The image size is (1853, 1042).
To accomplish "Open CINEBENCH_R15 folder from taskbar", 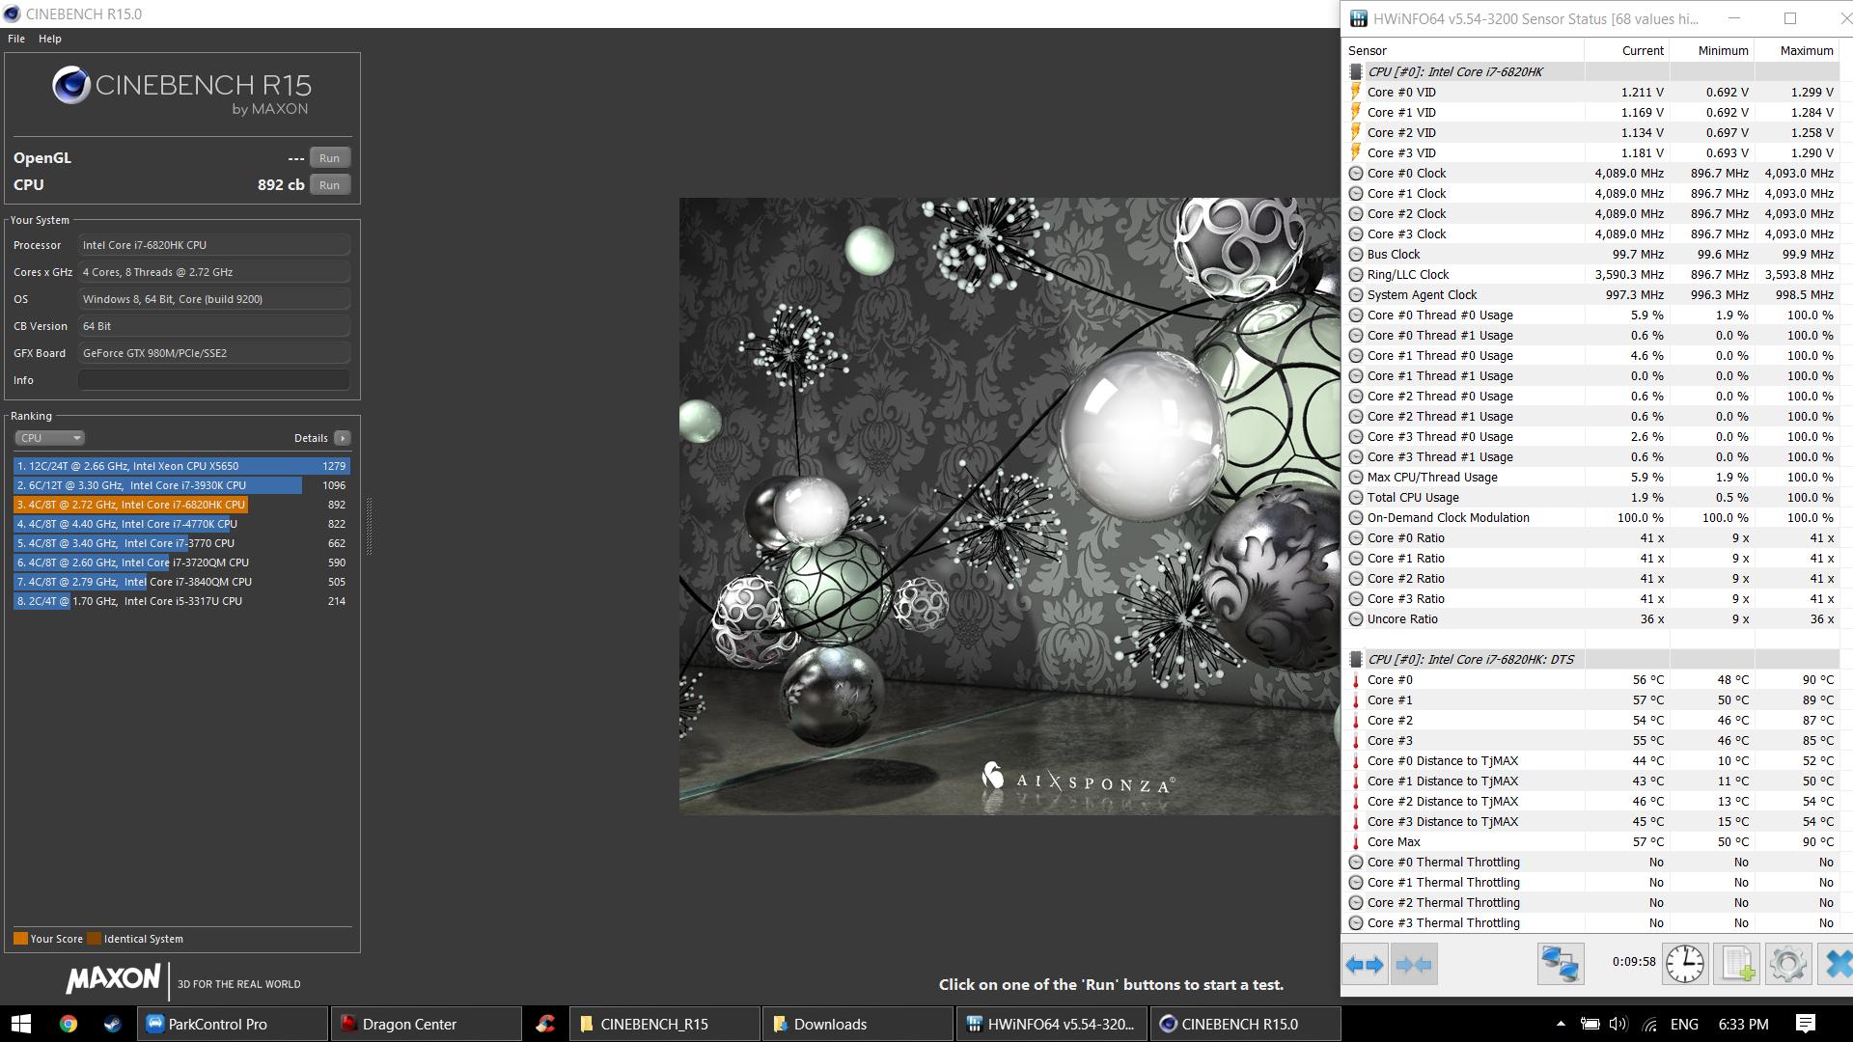I will (665, 1024).
